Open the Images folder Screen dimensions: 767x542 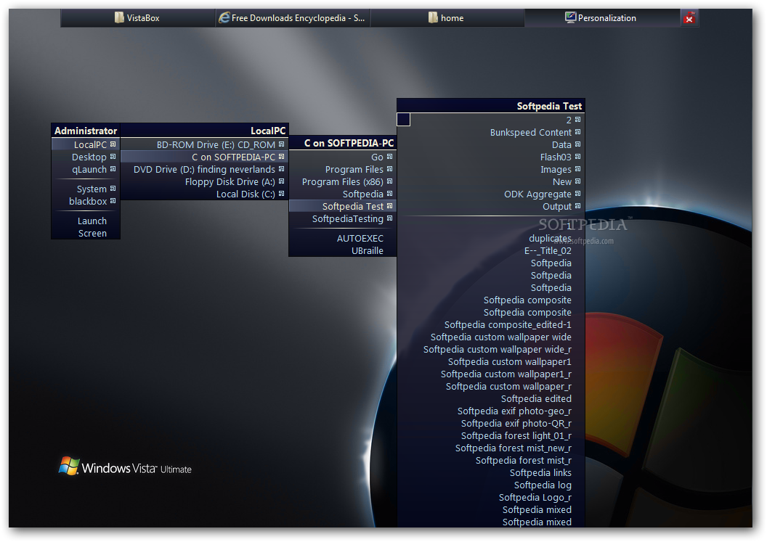491,169
